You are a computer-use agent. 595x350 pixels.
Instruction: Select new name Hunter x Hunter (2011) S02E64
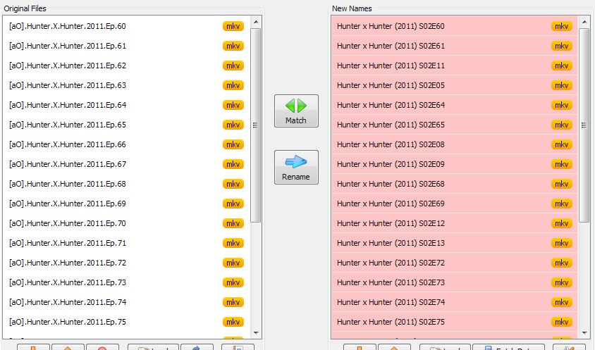point(455,105)
